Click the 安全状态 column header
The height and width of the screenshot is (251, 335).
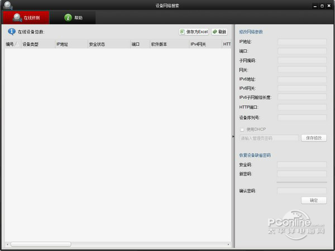[x=109, y=44]
